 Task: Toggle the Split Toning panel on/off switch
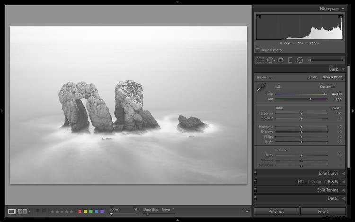coord(256,190)
